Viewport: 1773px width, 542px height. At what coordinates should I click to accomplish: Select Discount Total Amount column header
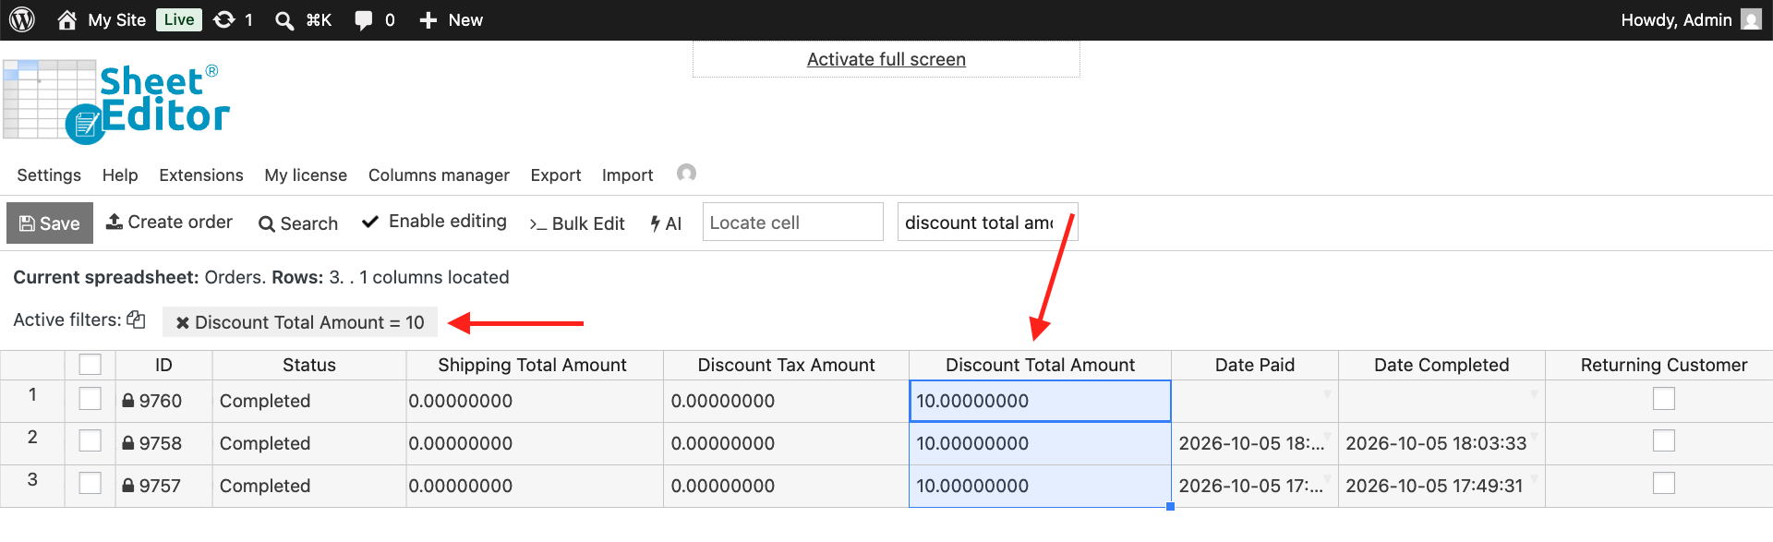tap(1040, 365)
